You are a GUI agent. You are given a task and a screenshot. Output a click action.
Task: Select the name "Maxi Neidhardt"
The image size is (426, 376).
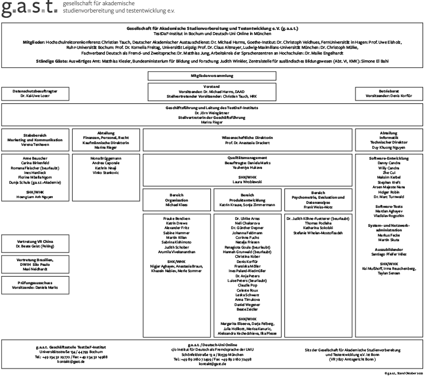[x=35, y=269]
